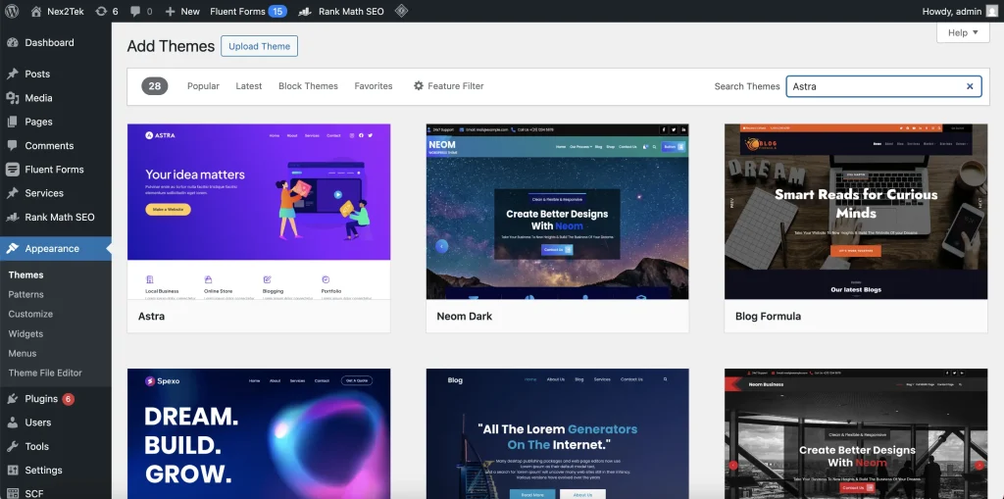Click the Settings sliders icon
Image resolution: width=1004 pixels, height=499 pixels.
pos(12,471)
